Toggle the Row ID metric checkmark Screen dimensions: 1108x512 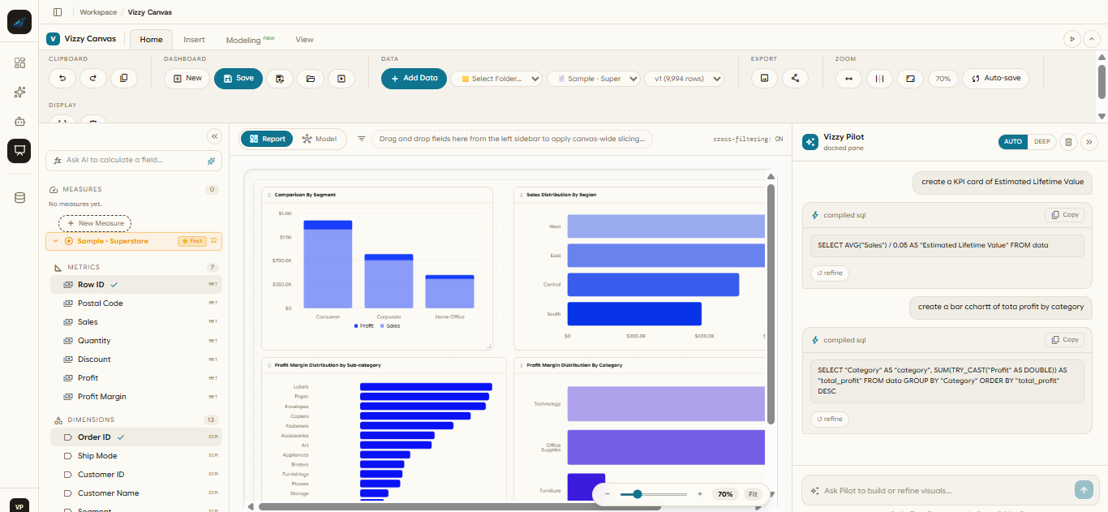114,285
